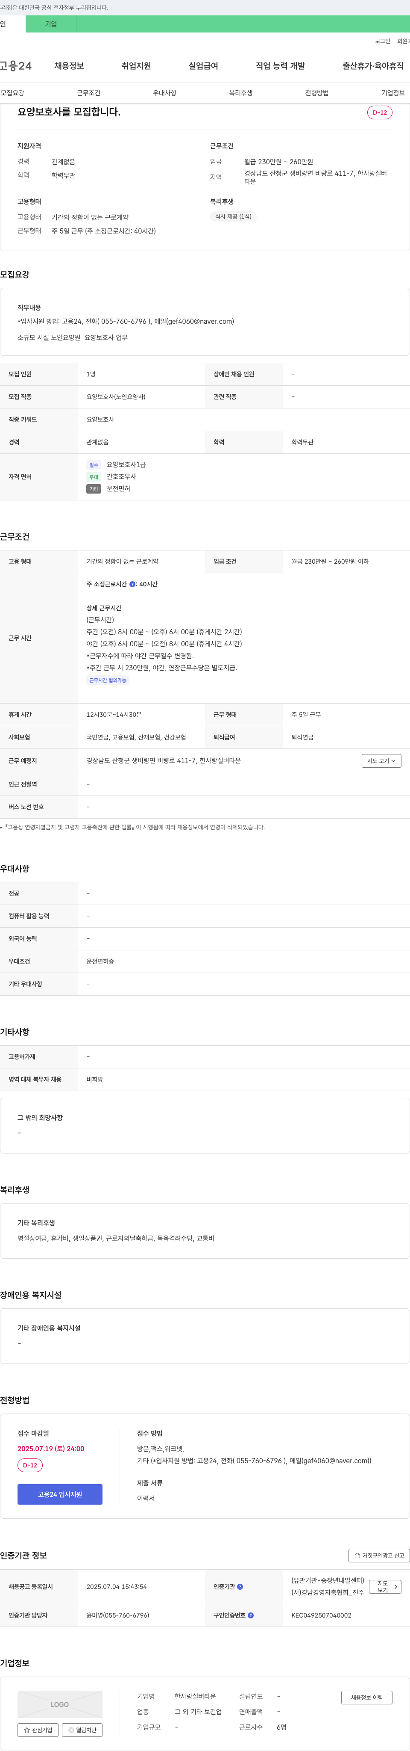This screenshot has width=410, height=1751.
Task: Click 요양보호사(노인요양사) in 모집 직종 row
Action: [115, 397]
